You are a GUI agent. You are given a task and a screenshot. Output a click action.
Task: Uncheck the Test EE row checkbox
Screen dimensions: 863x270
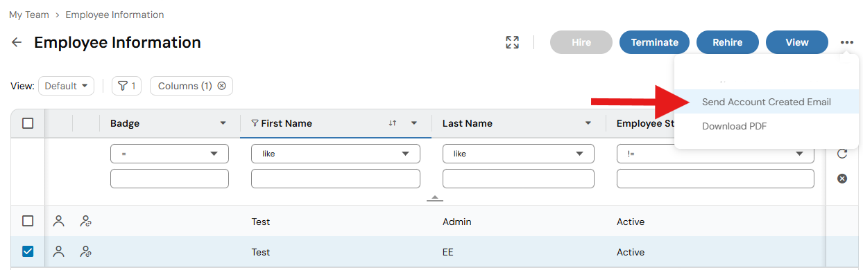(x=28, y=251)
